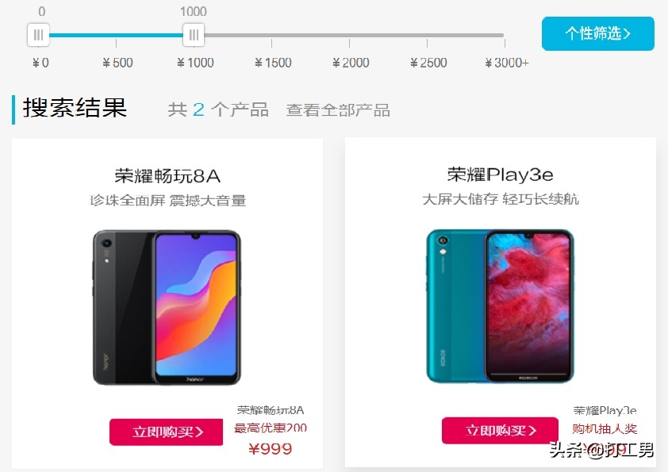Click the 最高优惠200 promotion text
Image resolution: width=668 pixels, height=472 pixels.
(x=271, y=428)
